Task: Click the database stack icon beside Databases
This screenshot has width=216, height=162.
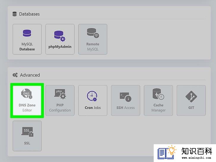Action: [15, 14]
